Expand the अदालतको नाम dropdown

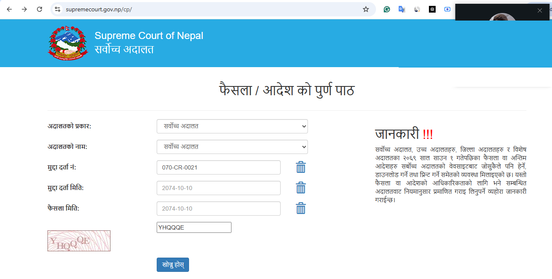[232, 147]
